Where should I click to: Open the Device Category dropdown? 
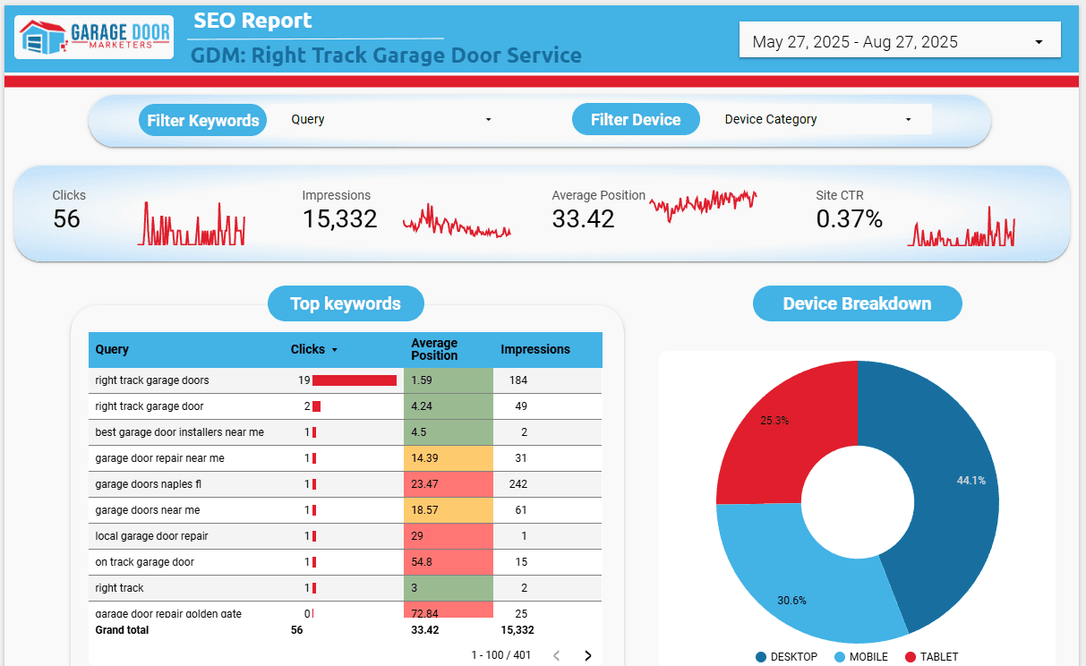(x=817, y=119)
